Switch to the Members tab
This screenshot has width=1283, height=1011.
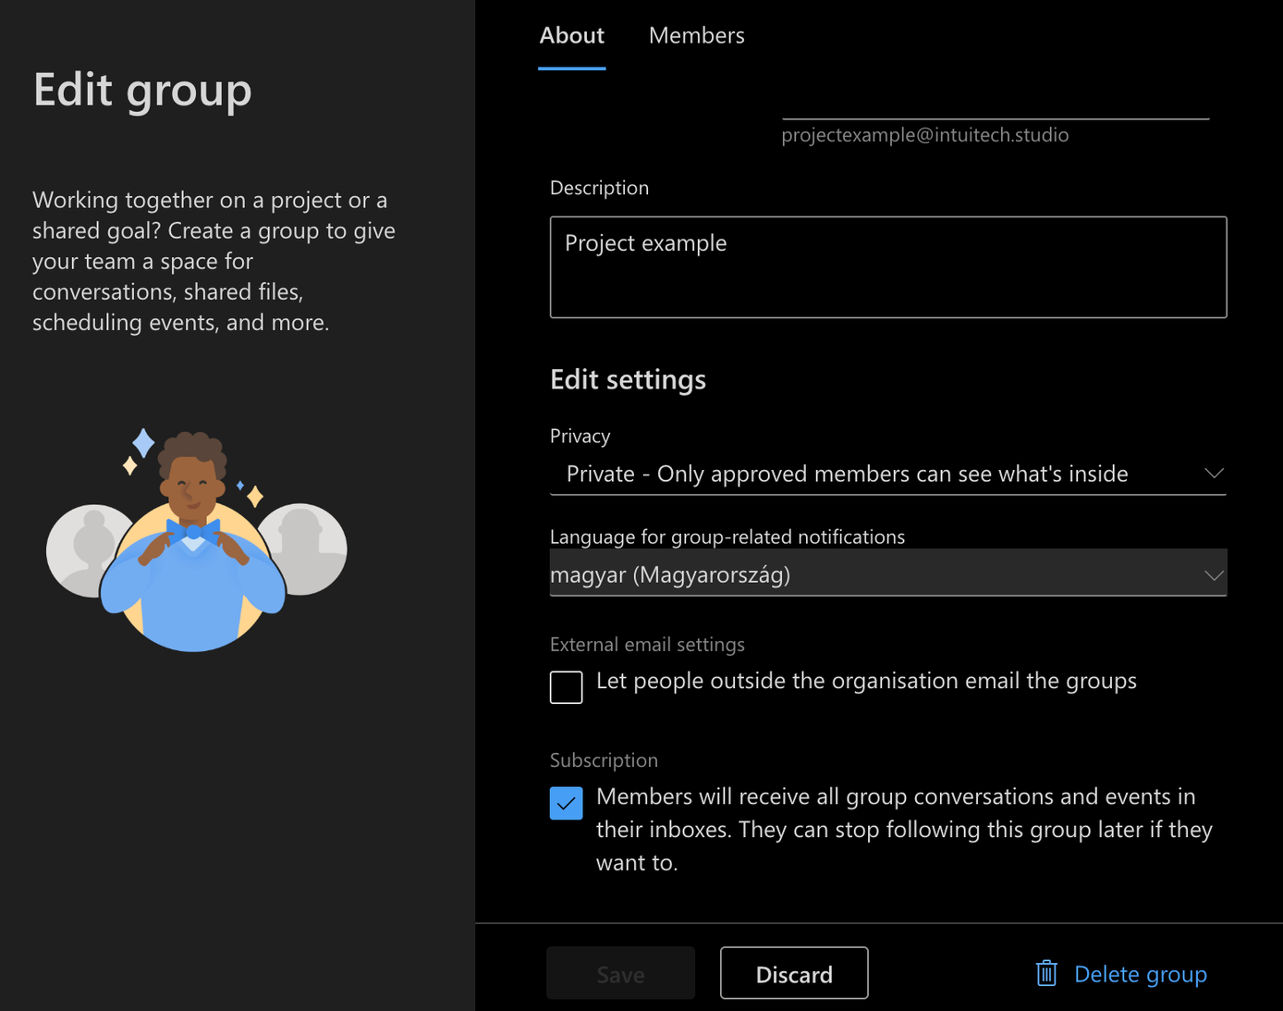696,35
